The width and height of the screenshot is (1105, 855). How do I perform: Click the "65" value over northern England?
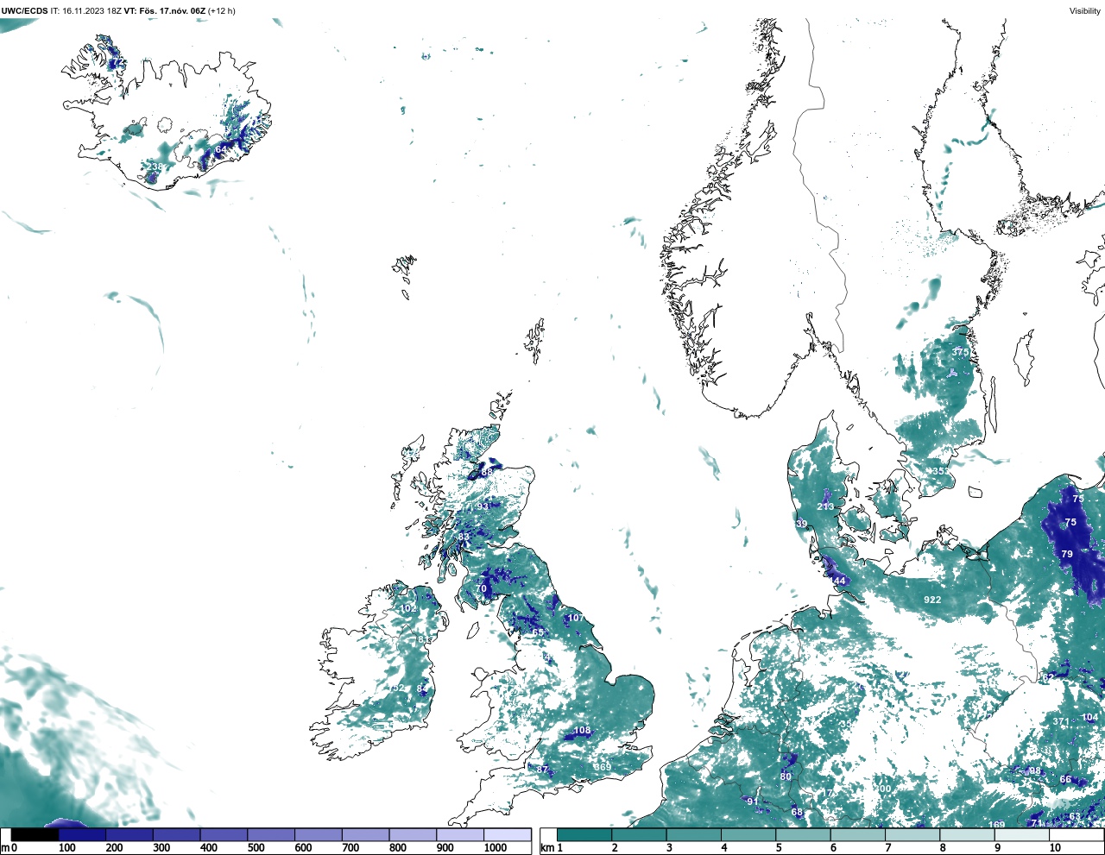[x=539, y=632]
